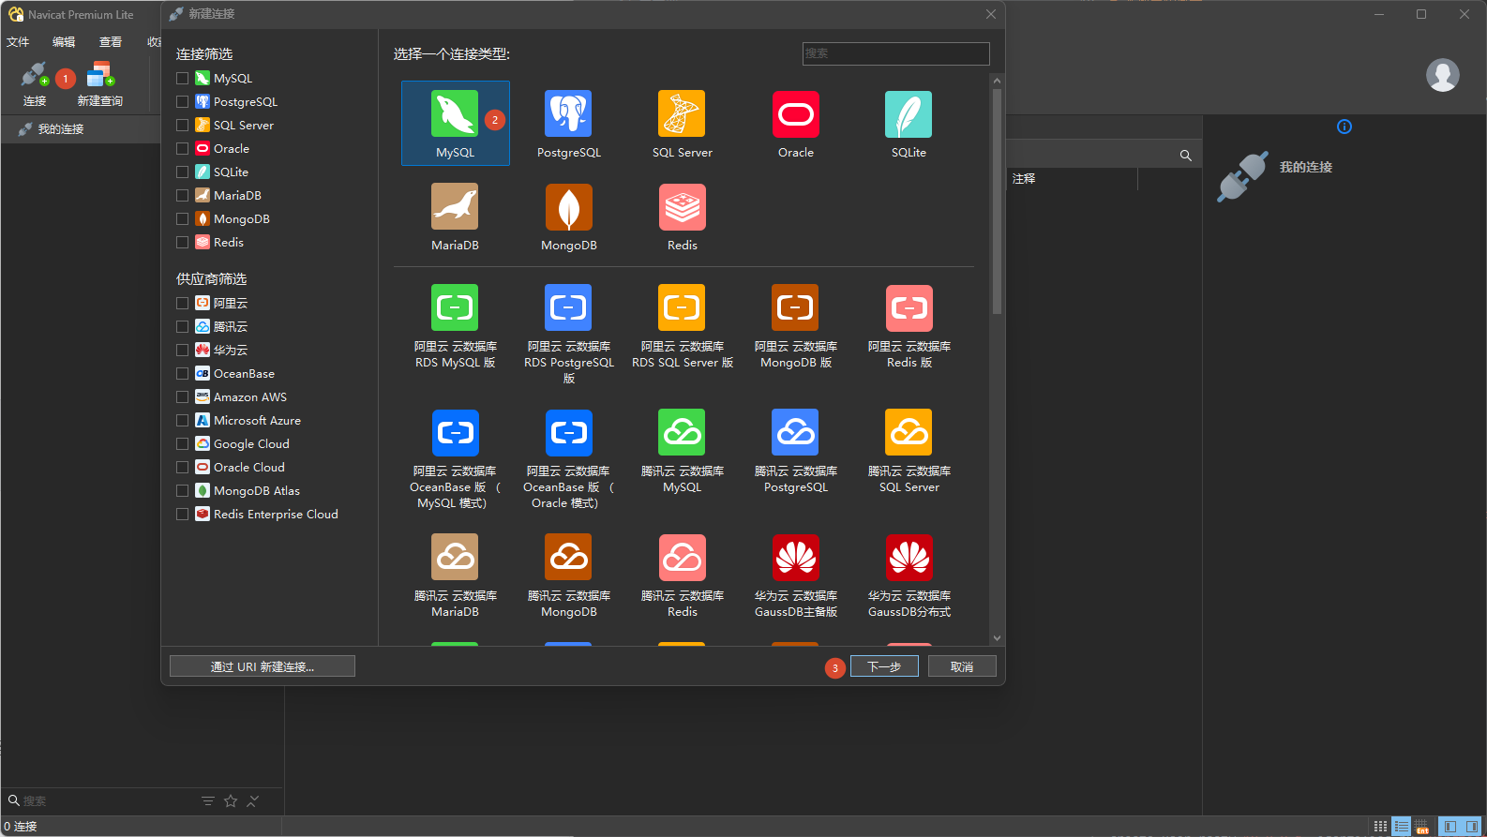The width and height of the screenshot is (1487, 837).
Task: Choose 华为云 GaussDB主备版 tile
Action: (796, 576)
